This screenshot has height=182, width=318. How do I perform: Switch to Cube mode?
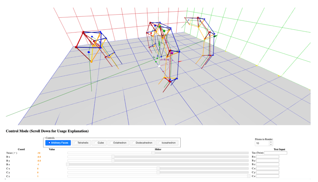[99, 143]
